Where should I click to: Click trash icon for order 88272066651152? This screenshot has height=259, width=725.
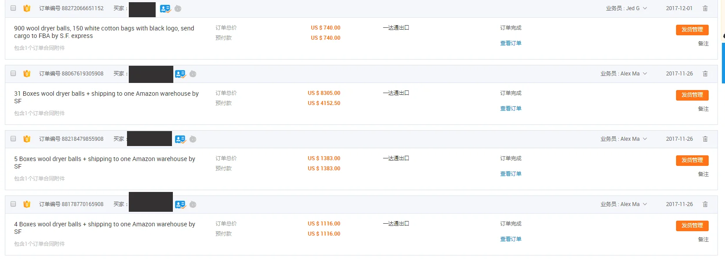coord(705,8)
